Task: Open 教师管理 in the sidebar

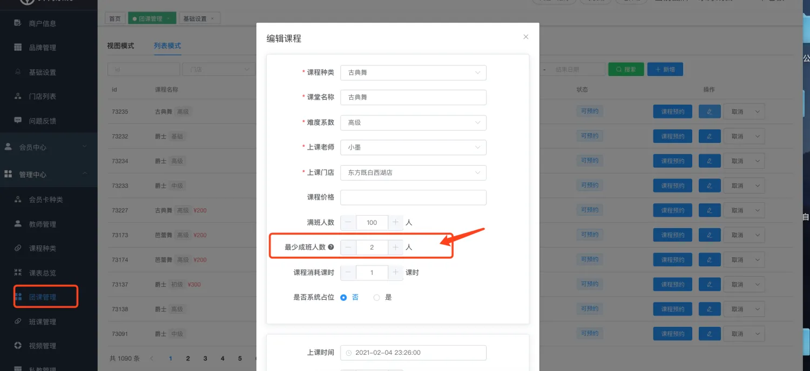Action: [42, 224]
